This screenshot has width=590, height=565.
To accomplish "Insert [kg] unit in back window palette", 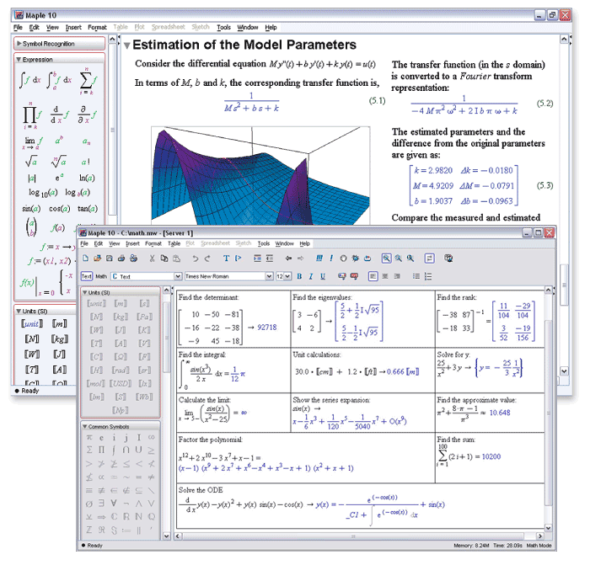I will click(60, 338).
